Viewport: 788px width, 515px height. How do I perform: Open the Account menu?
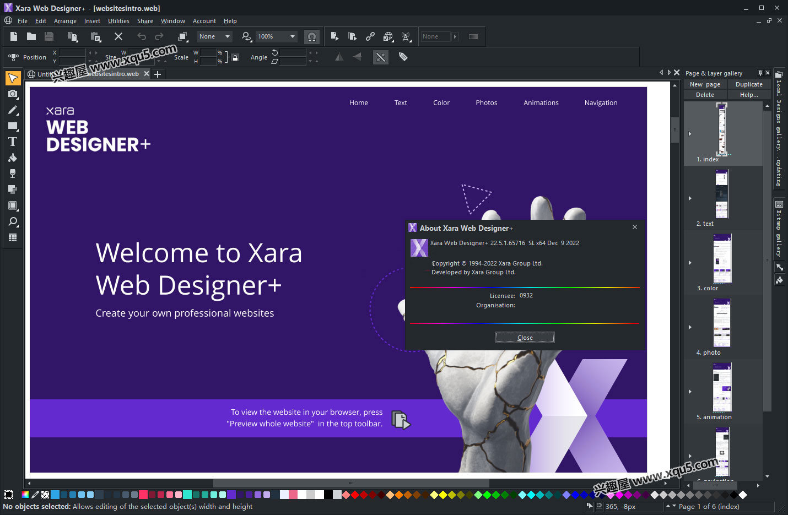coord(204,21)
